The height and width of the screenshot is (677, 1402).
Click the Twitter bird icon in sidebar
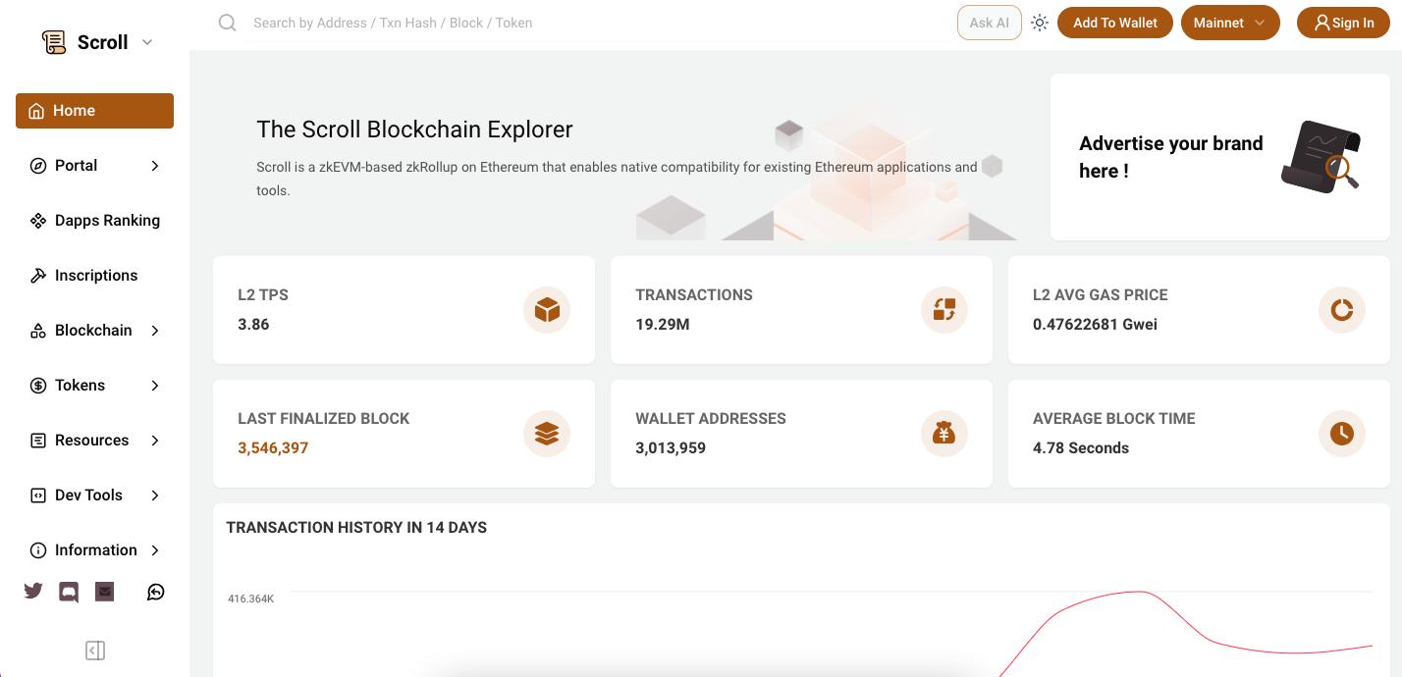(x=33, y=591)
